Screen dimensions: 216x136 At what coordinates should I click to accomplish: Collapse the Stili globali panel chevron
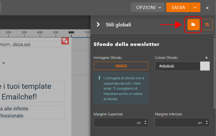click(98, 24)
